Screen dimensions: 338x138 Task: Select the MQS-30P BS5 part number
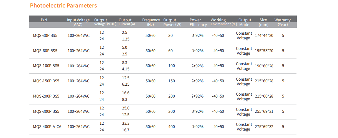tap(45, 35)
